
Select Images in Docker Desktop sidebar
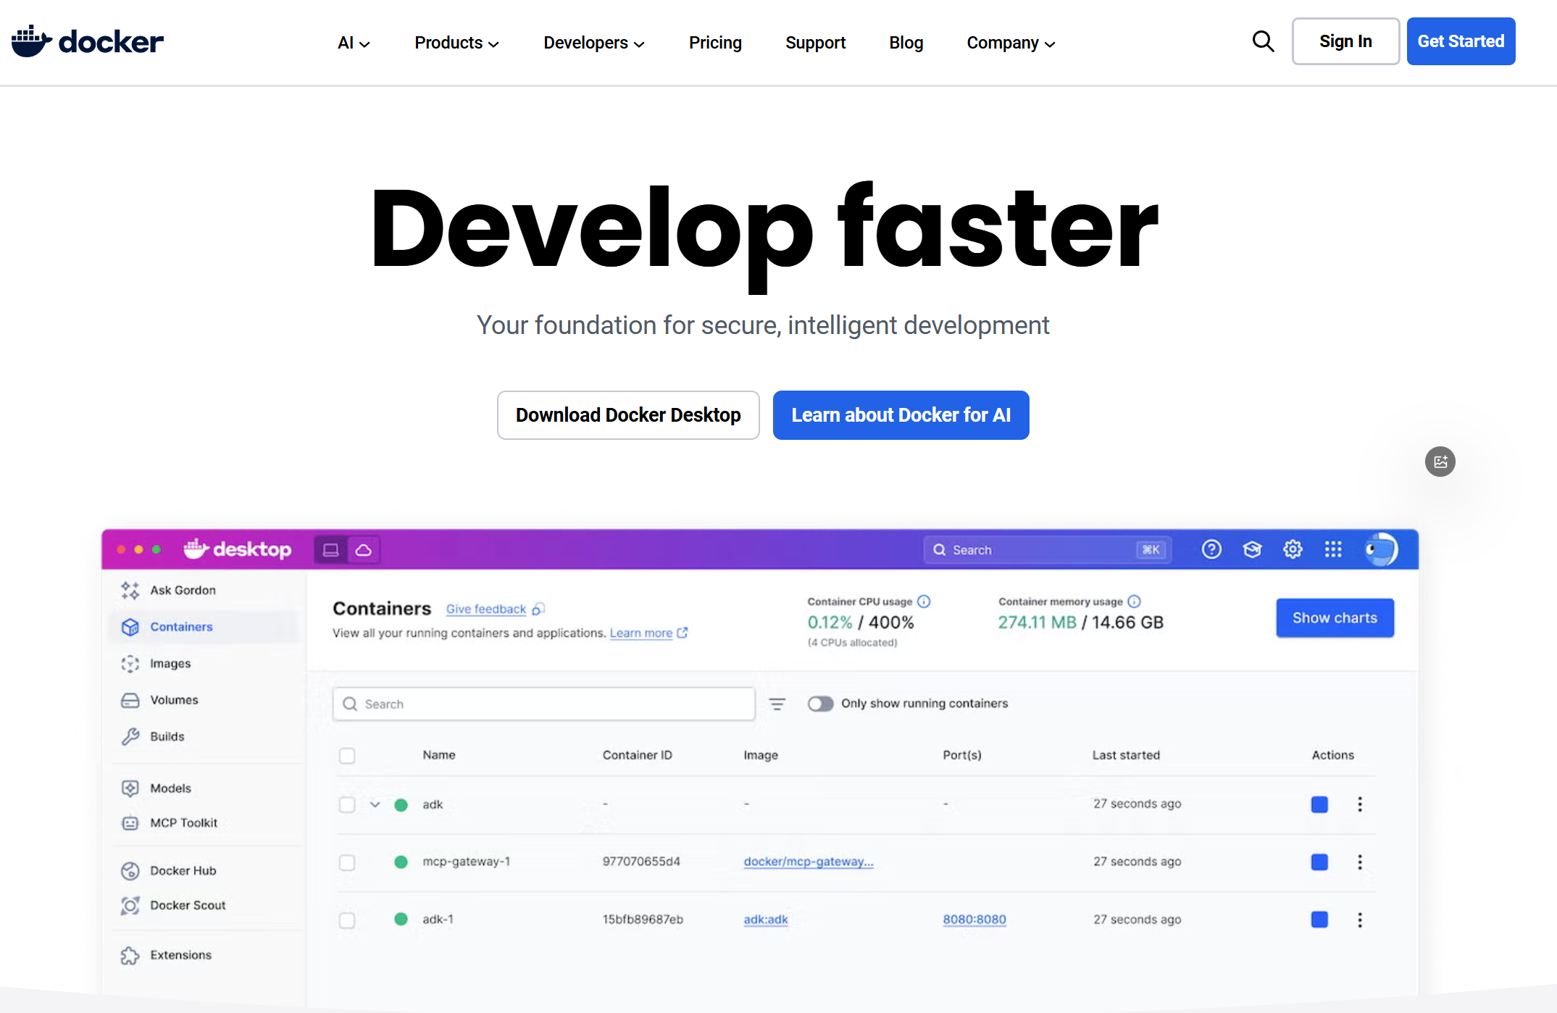(x=170, y=664)
